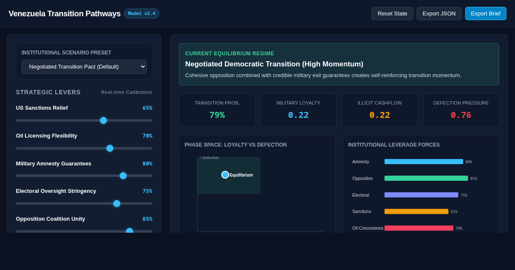Click the Phase Space: Loyalty vs Defection title
Viewport: 515px width, 270px height.
pyautogui.click(x=236, y=145)
